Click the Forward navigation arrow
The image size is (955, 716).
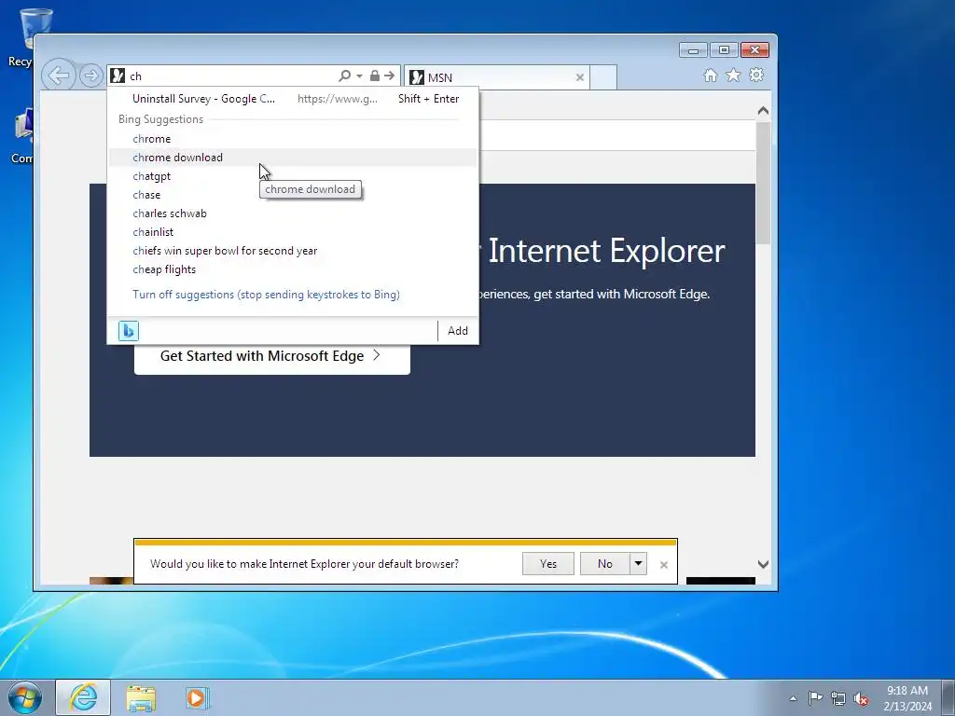91,76
